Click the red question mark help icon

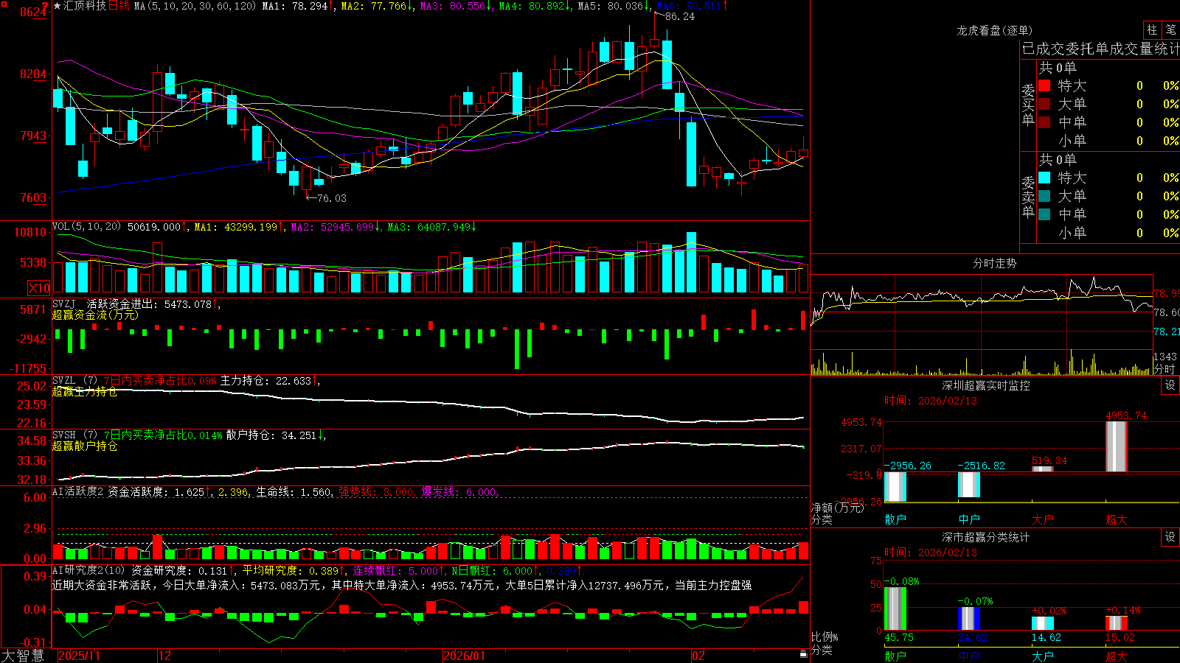45,7
